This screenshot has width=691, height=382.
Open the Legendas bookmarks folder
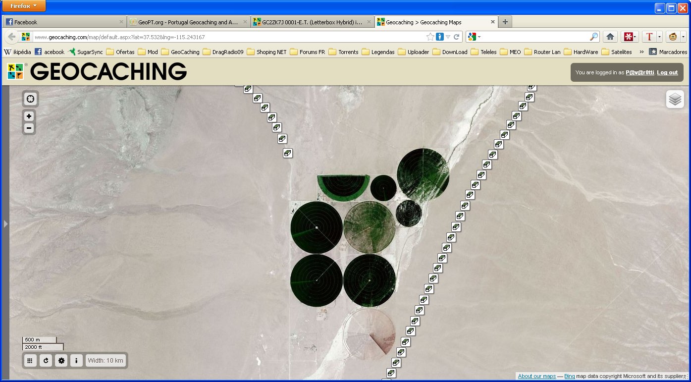378,52
